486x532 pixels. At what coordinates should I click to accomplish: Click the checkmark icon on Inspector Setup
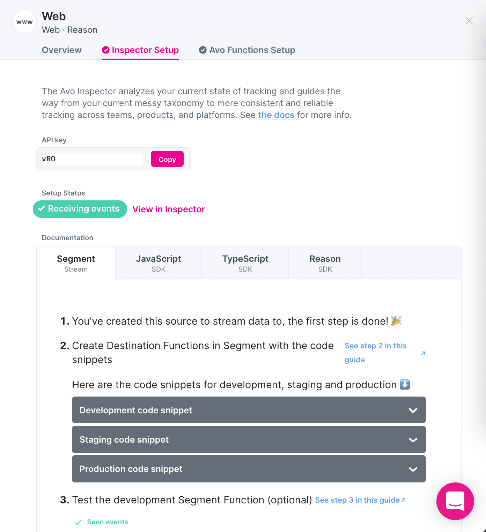click(x=106, y=50)
